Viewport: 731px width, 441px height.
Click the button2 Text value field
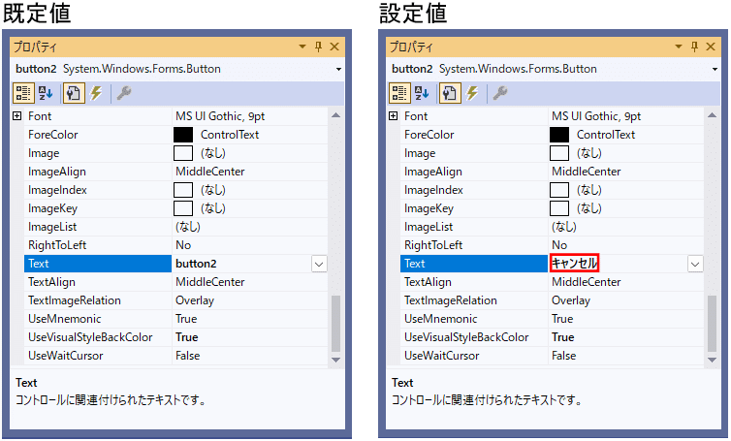241,264
